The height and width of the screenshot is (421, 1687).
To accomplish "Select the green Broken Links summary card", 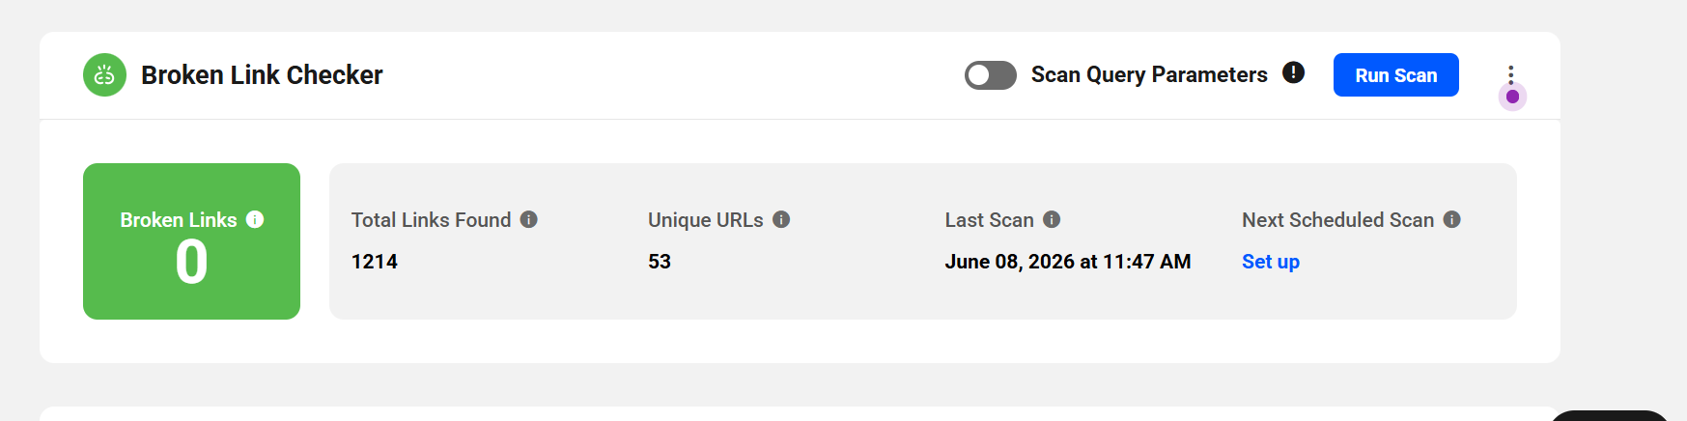I will pos(191,241).
